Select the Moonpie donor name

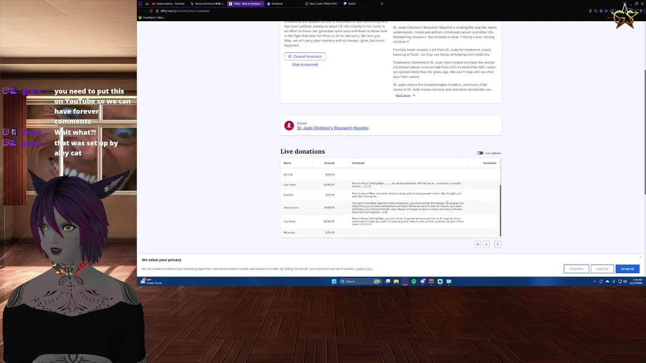coord(289,232)
